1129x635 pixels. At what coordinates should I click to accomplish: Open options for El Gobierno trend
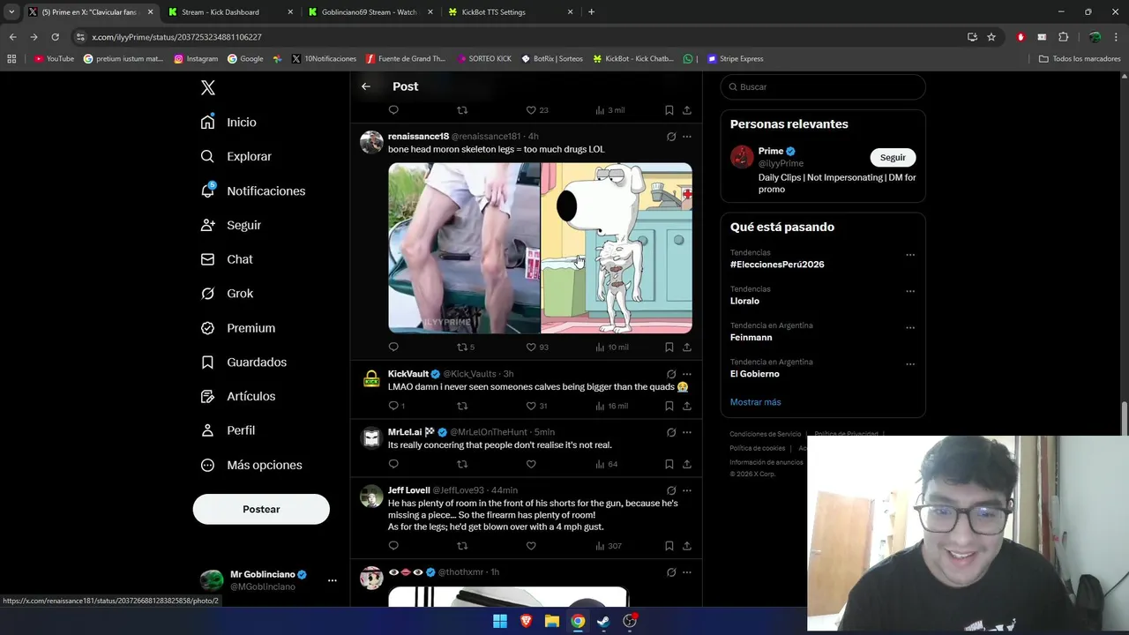[910, 364]
